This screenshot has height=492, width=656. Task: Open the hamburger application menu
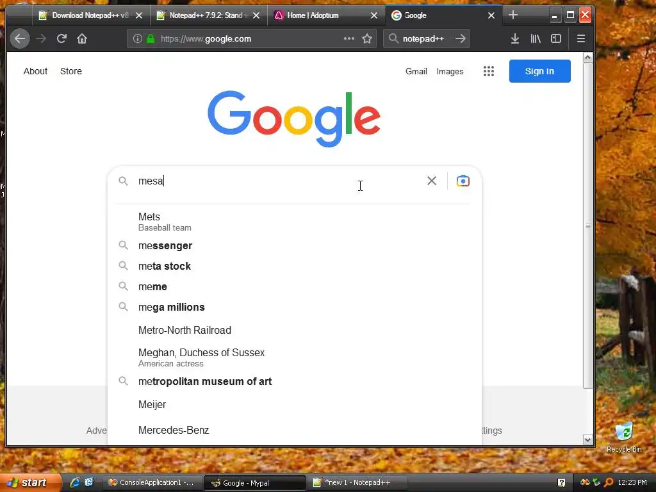[x=580, y=39]
